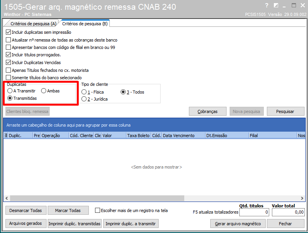Viewport: 308px width, 233px height.
Task: Click the Nova pesquisa button
Action: pyautogui.click(x=247, y=111)
